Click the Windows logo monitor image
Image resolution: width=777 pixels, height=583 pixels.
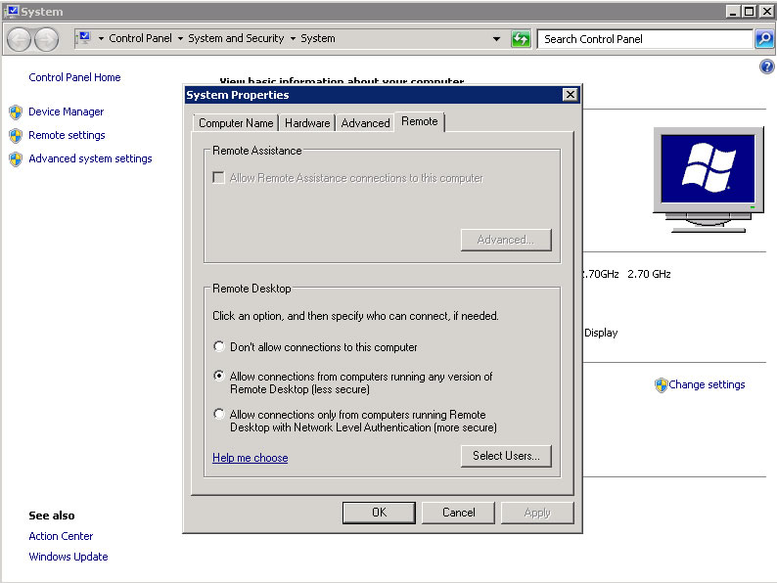click(708, 180)
